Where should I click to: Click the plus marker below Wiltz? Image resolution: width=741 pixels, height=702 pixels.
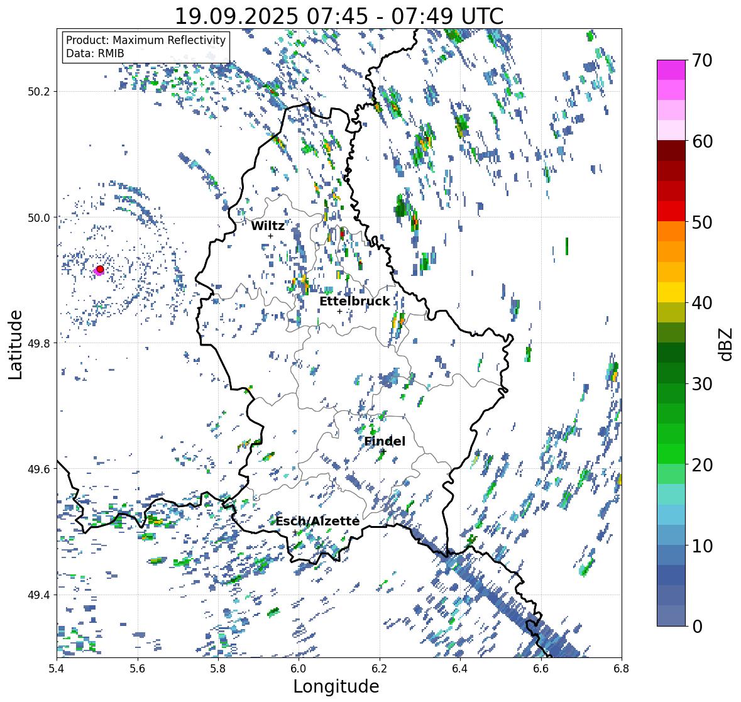coord(270,236)
